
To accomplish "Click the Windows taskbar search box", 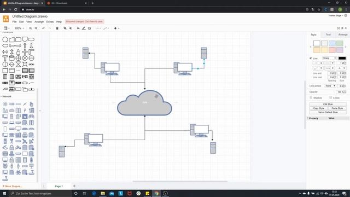I will pos(40,193).
